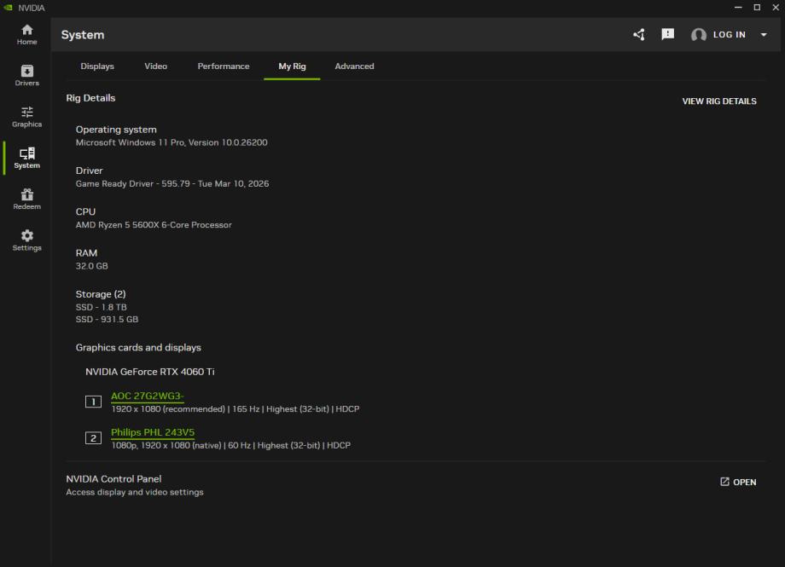
Task: Open the feedback notification icon
Action: tap(667, 34)
